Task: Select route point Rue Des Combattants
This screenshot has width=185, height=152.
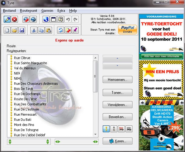Action: coord(30,104)
